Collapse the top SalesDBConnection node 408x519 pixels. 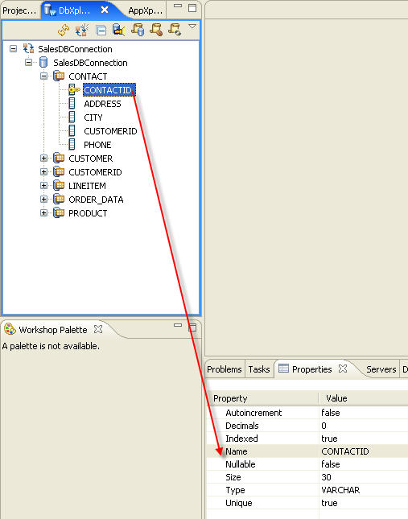13,49
